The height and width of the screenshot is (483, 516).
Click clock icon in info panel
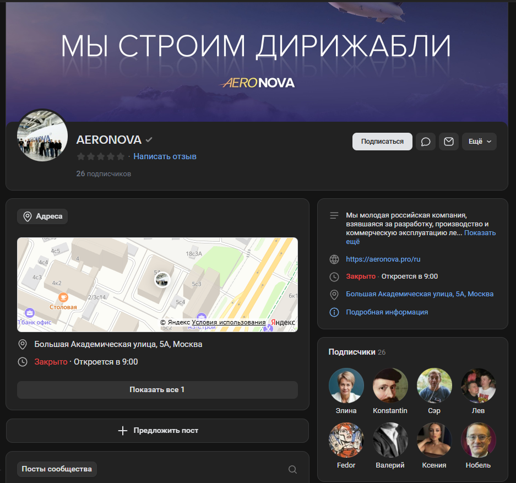click(334, 276)
